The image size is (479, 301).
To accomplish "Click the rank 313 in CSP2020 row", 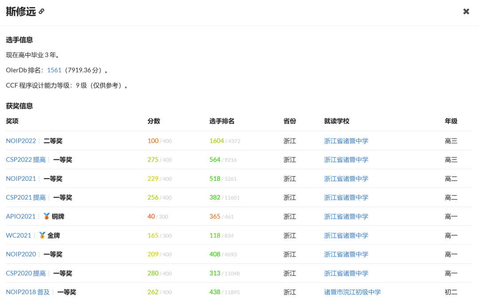I will [215, 273].
